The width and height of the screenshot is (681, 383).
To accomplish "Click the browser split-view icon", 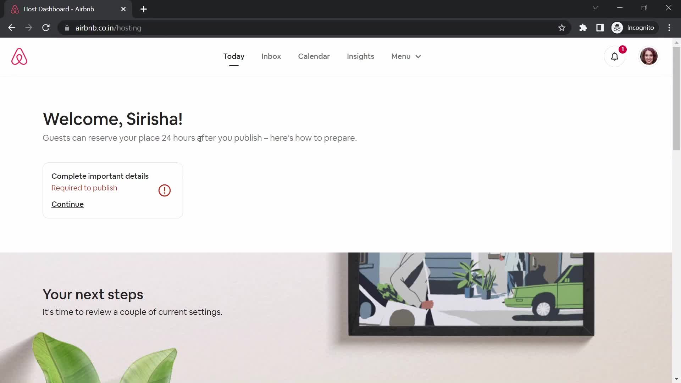I will coord(600,28).
